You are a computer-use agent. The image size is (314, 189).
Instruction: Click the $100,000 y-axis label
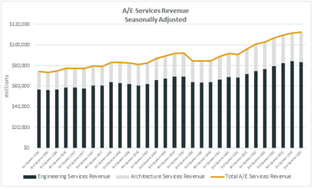19,45
